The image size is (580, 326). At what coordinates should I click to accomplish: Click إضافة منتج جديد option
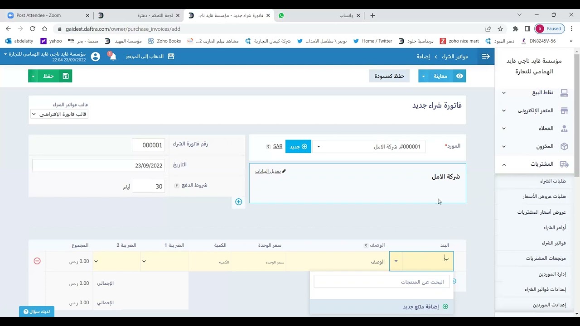[x=382, y=307]
